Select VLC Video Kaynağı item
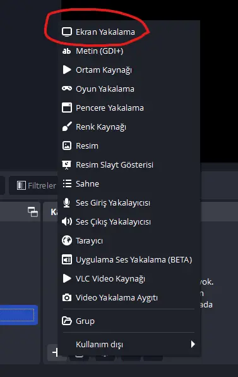The image size is (238, 377). (x=129, y=279)
